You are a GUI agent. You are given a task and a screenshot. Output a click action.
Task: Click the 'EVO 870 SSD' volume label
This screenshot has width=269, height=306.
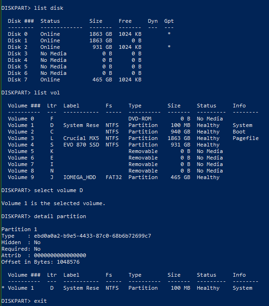[81, 145]
